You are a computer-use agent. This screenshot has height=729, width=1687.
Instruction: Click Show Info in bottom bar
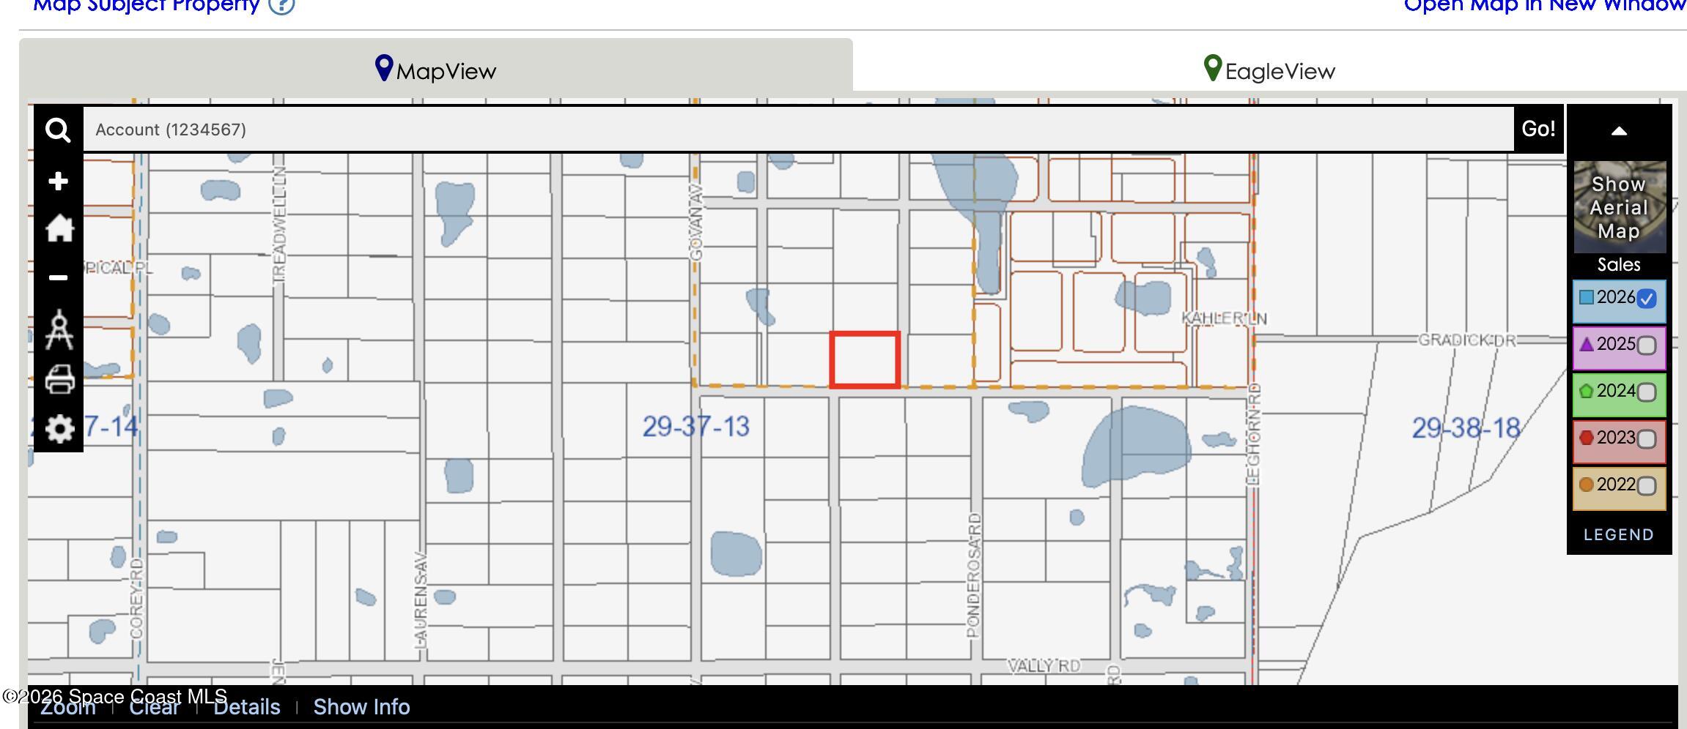[361, 707]
